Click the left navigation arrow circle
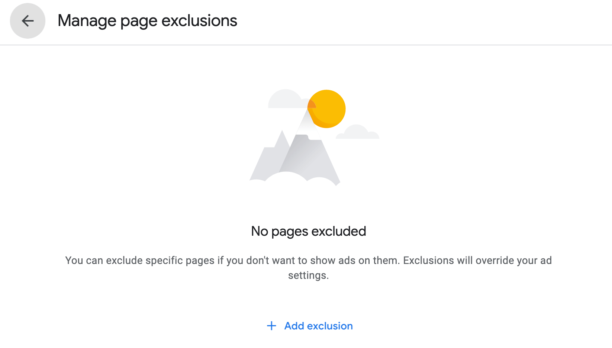This screenshot has height=348, width=612. point(27,21)
